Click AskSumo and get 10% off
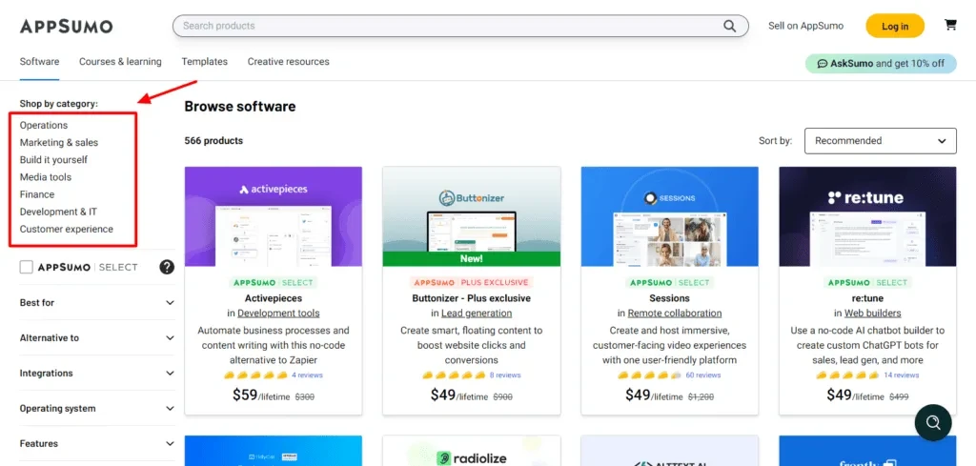Image resolution: width=976 pixels, height=466 pixels. coord(881,64)
